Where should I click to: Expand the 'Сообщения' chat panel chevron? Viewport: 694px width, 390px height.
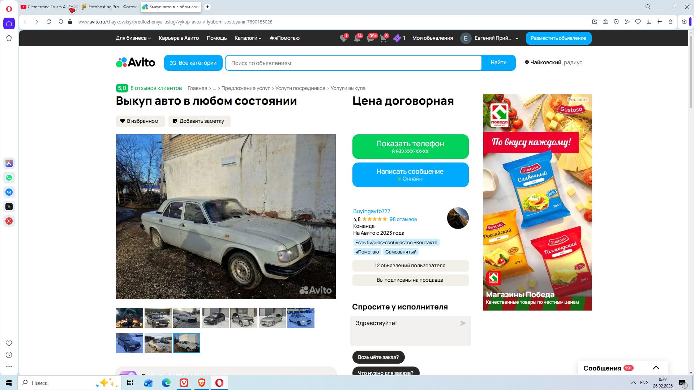(x=656, y=368)
